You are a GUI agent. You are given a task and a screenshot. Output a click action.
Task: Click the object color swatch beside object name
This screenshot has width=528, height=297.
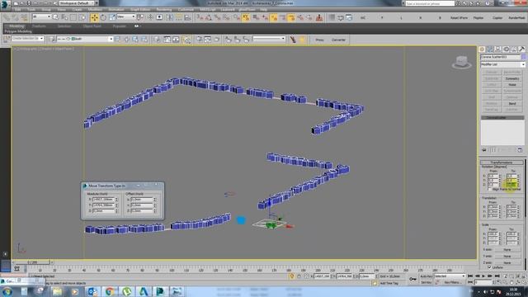(x=524, y=57)
